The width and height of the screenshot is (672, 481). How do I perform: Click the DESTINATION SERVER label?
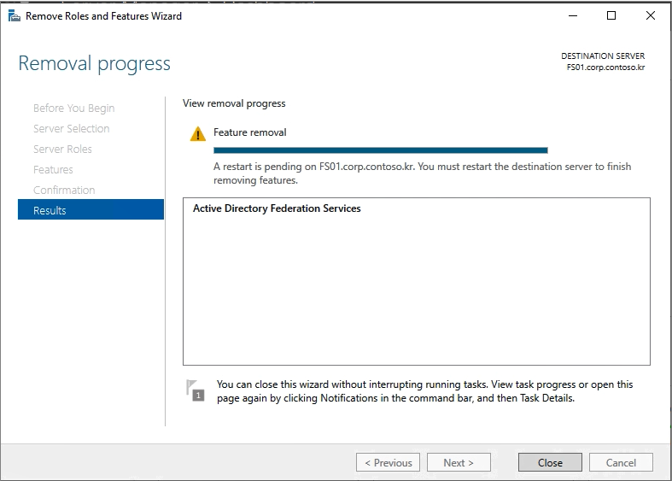point(603,56)
